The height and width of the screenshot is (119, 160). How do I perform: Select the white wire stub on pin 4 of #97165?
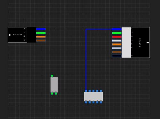click(117, 41)
